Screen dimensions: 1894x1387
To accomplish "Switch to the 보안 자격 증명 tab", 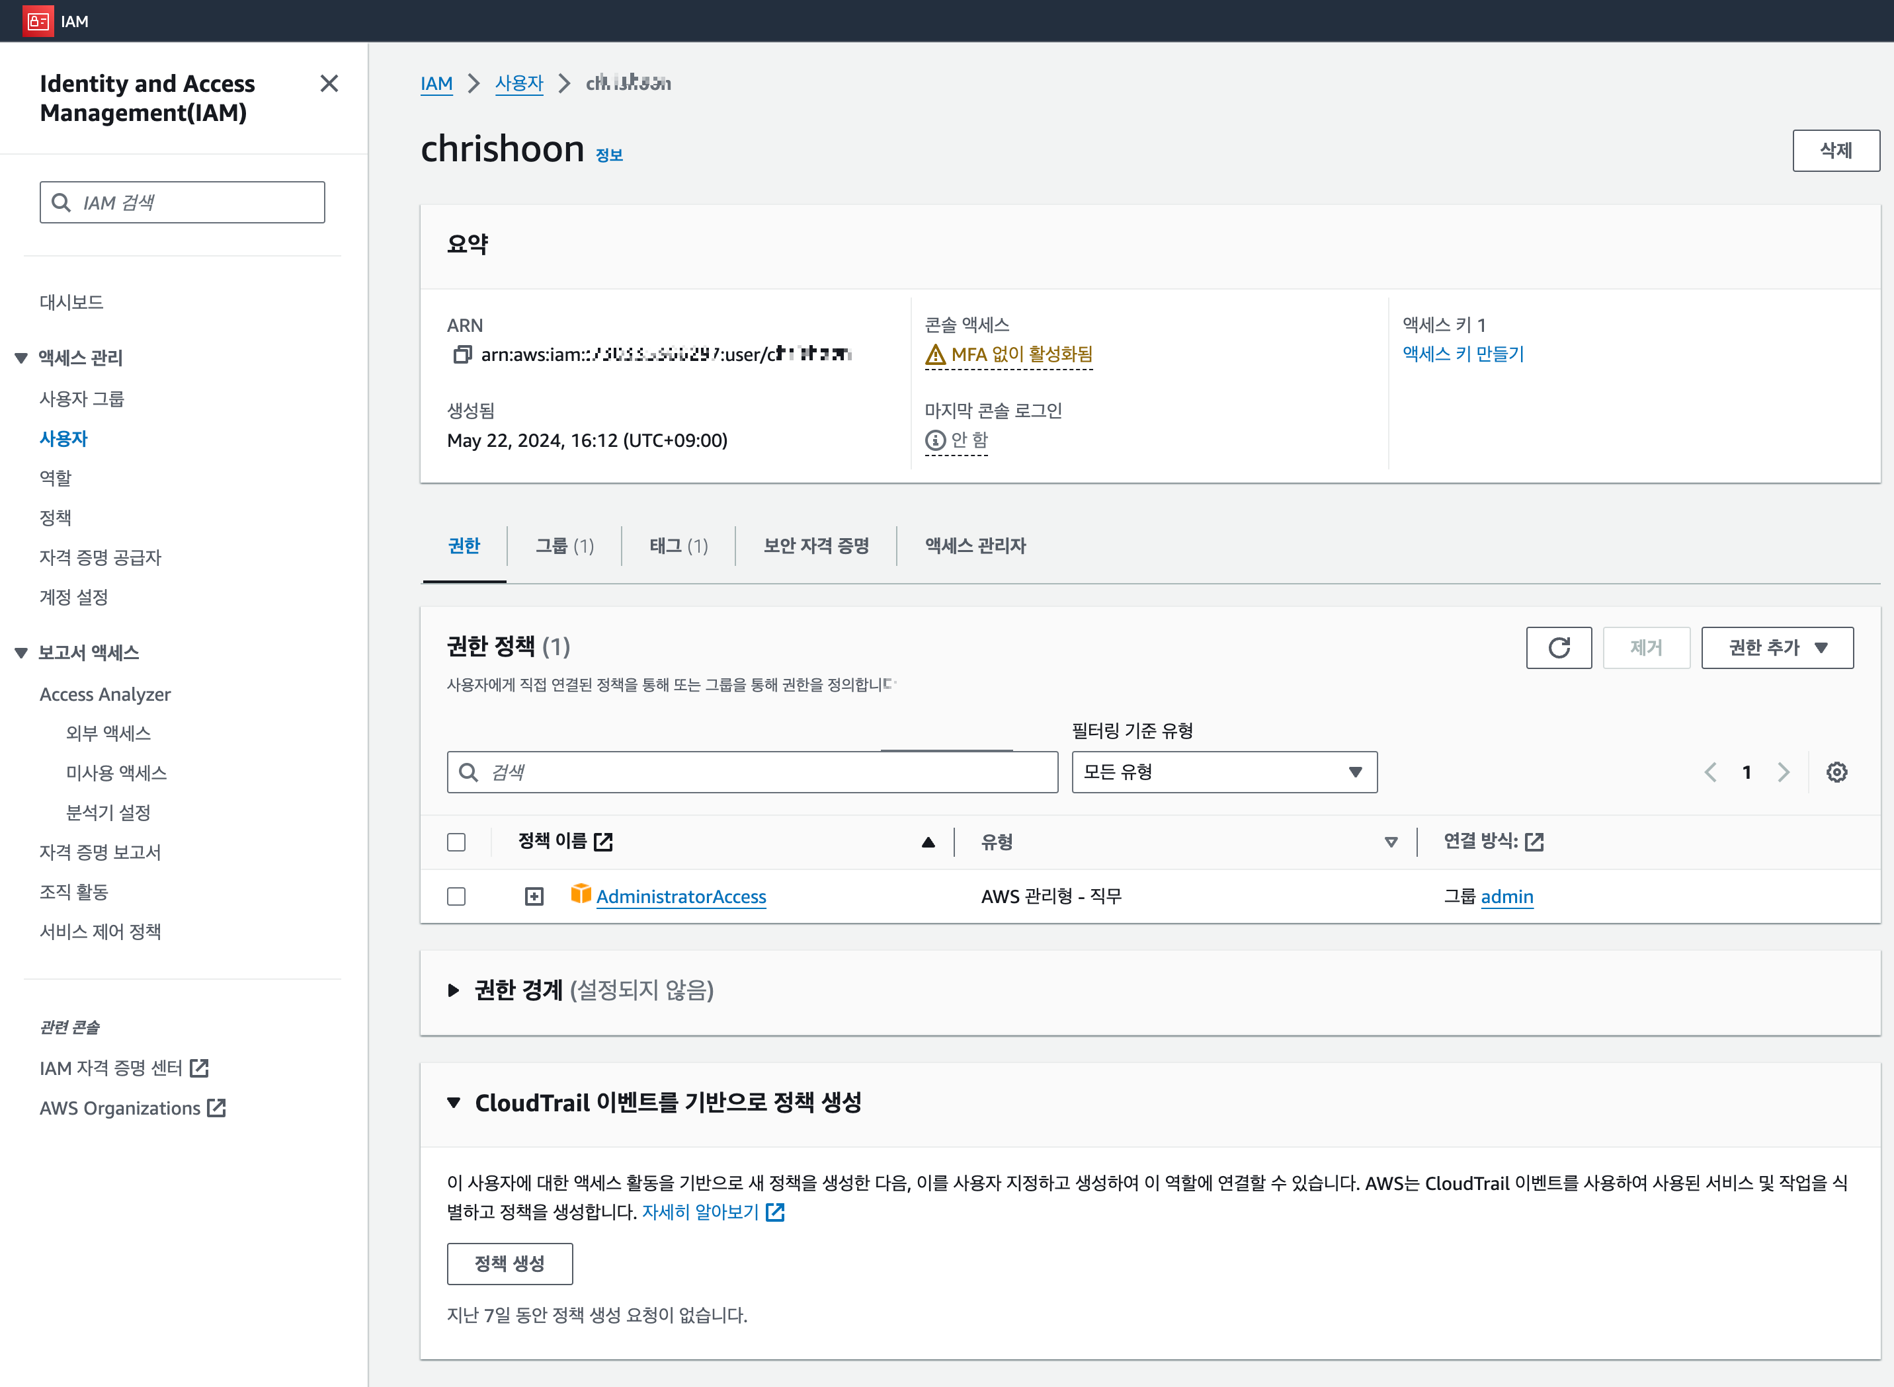I will click(x=815, y=545).
